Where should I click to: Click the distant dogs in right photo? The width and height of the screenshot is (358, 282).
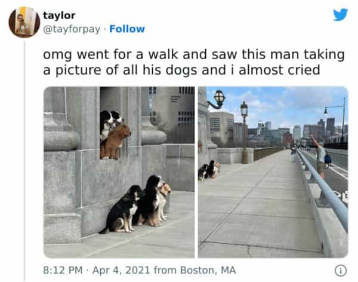209,170
